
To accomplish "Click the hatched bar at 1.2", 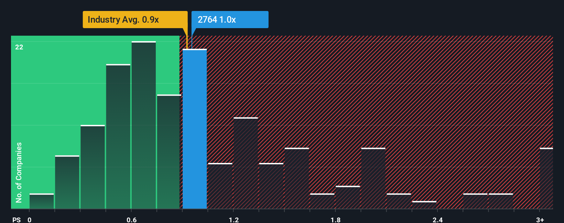I will 246,163.
